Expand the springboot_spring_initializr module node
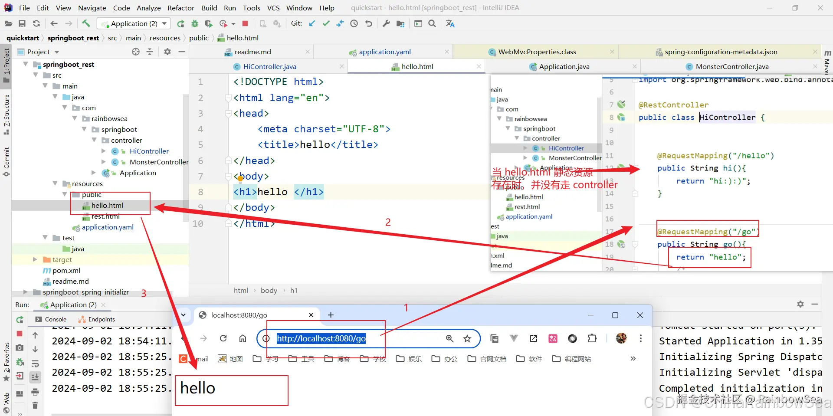Screen dimensions: 833x416 coord(26,292)
